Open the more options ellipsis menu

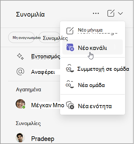96,13
